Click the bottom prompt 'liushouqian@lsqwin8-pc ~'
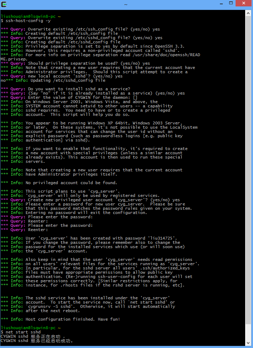This screenshot has height=348, width=253. click(31, 328)
